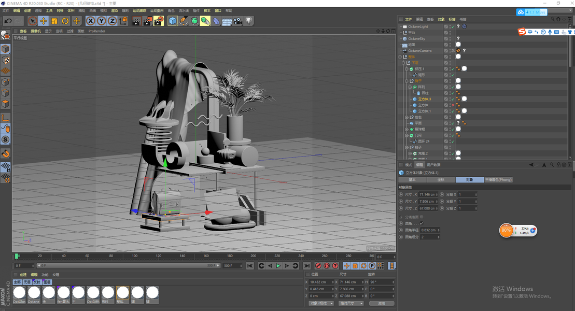575x311 pixels.
Task: Add a Floor environment object
Action: (227, 21)
